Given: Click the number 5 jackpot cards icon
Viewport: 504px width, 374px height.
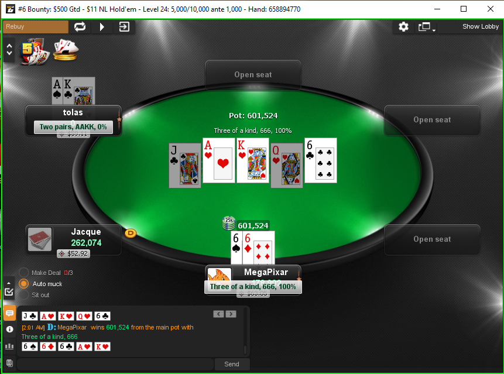Looking at the screenshot, I should tap(34, 52).
